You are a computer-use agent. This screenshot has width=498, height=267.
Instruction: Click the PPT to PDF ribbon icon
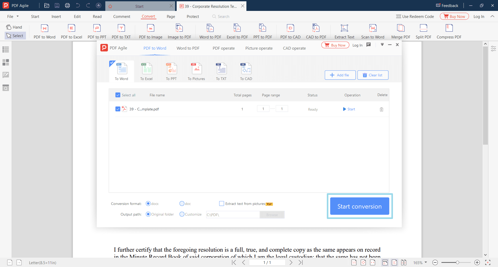click(x=263, y=31)
